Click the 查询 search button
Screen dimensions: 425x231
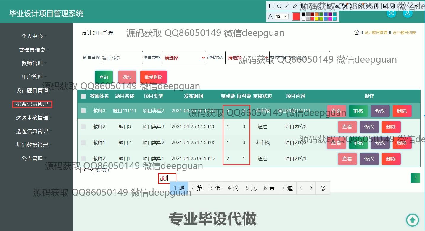104,77
